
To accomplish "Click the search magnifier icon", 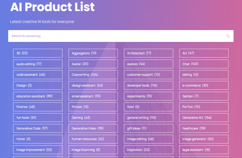I will click(228, 36).
